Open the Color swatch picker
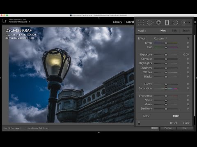 (176, 116)
